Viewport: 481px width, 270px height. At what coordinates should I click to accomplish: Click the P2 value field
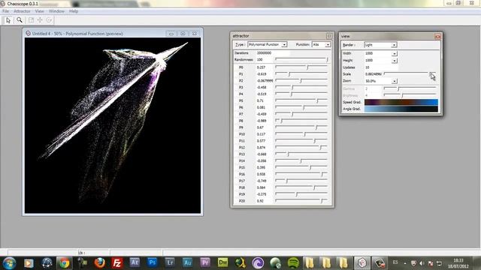[x=265, y=80]
